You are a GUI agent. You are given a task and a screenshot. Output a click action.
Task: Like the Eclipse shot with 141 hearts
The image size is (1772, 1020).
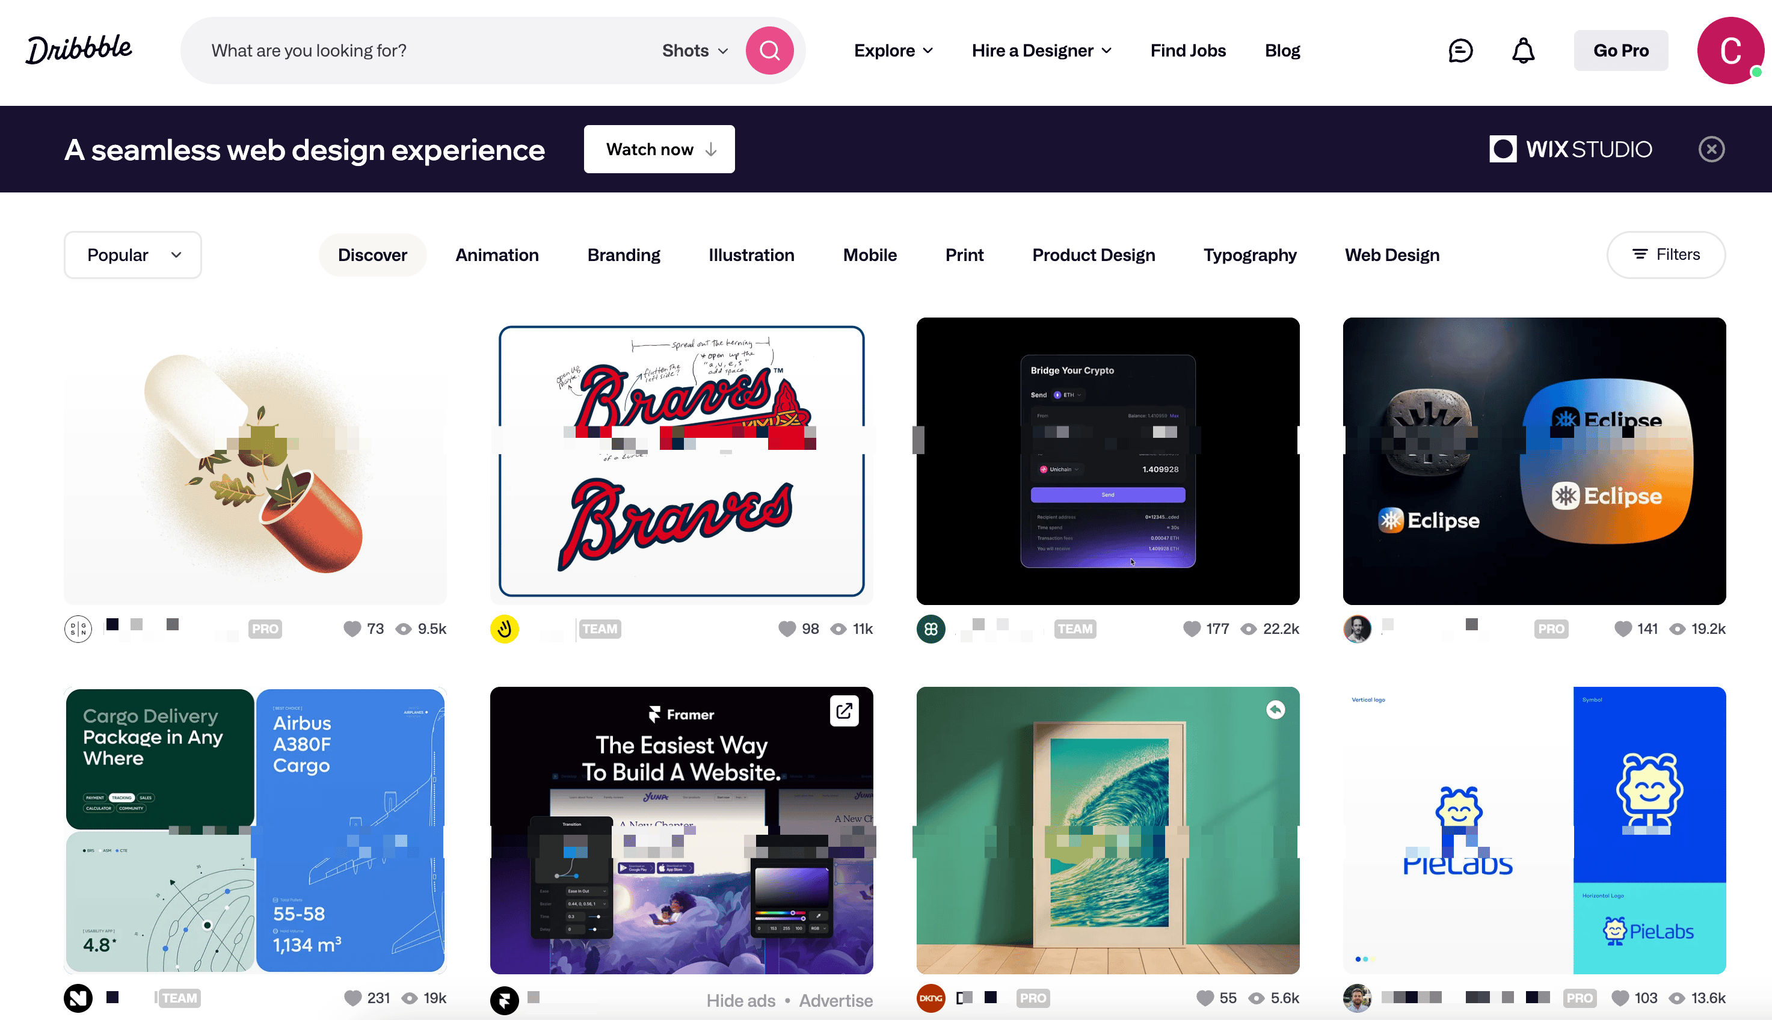[1622, 628]
